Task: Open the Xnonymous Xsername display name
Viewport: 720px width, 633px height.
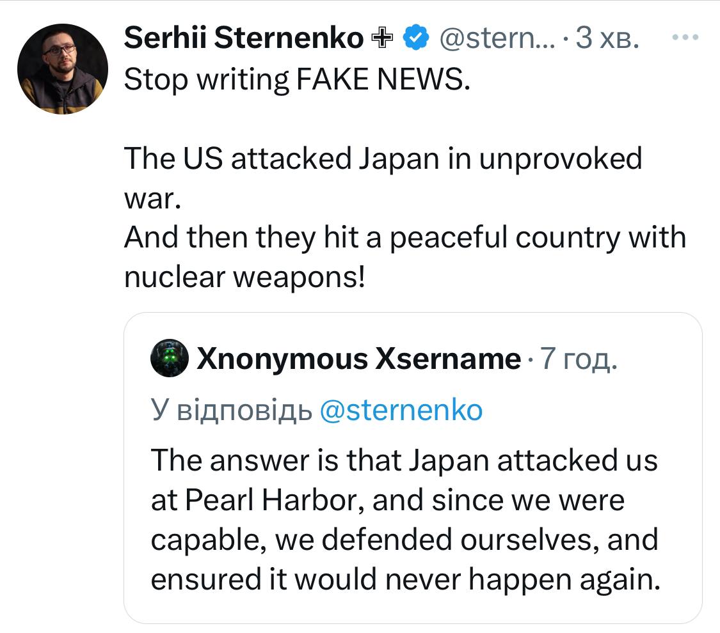Action: coord(359,359)
